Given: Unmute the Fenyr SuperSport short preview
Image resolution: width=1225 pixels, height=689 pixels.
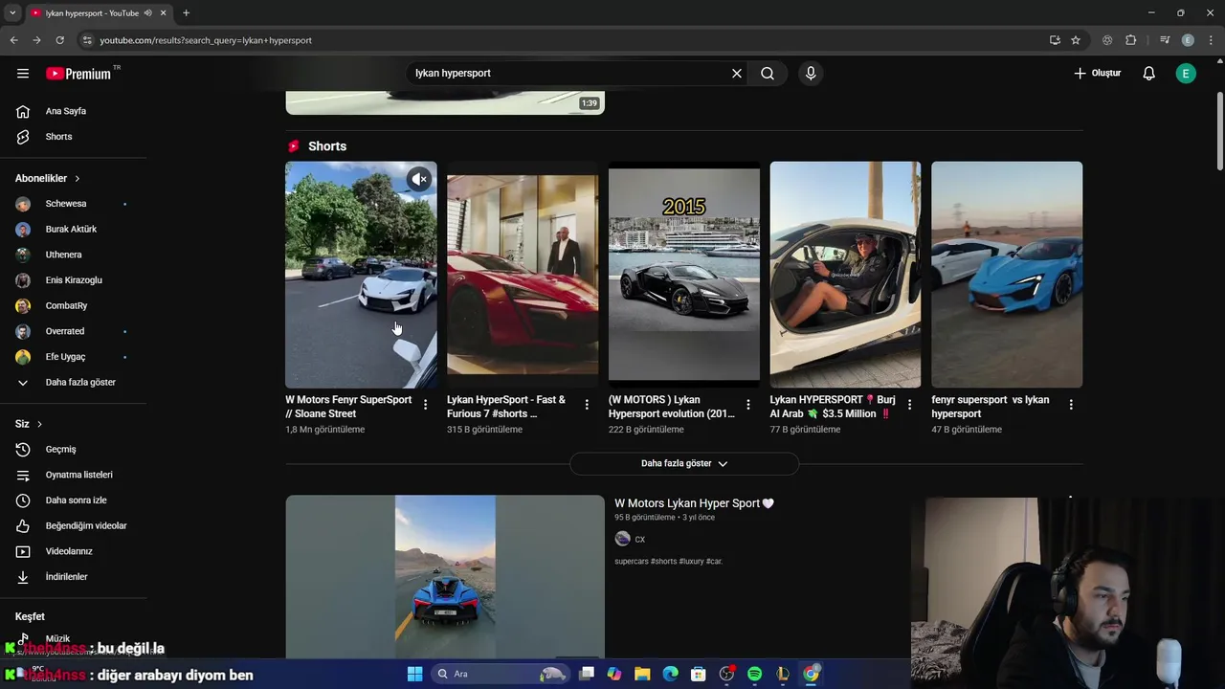Looking at the screenshot, I should tap(419, 179).
